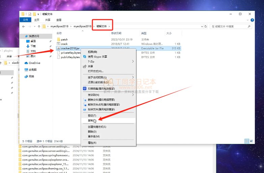Open 下载 in the navigation pane
This screenshot has height=173, width=264.
pos(33,46)
